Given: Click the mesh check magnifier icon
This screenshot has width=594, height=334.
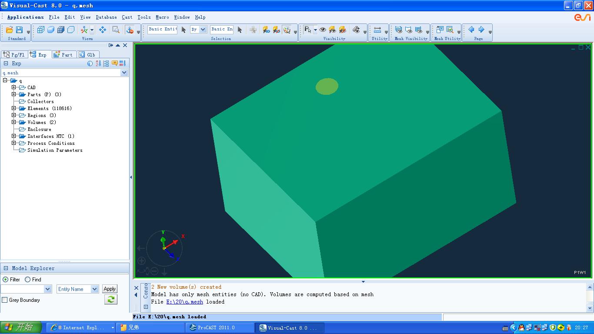Looking at the screenshot, I should pos(450,30).
